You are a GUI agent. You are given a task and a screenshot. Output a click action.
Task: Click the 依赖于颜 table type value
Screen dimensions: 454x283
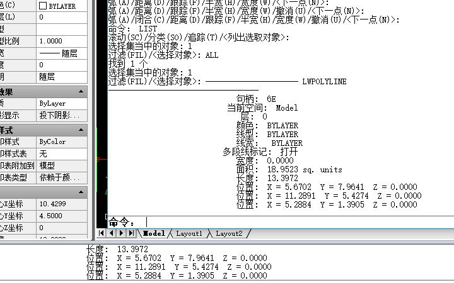(x=62, y=177)
